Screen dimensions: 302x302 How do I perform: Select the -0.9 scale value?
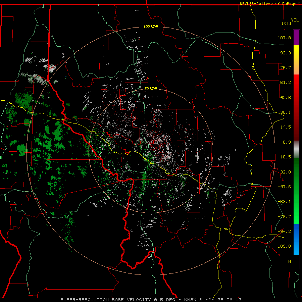point(286,142)
